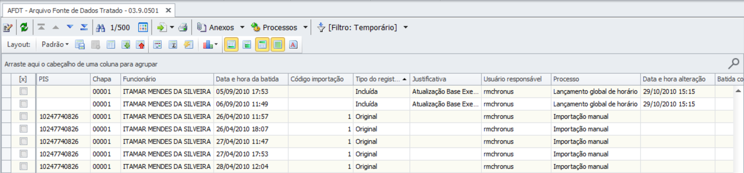Check the row dated 27/04/2010 17:53

[23, 154]
